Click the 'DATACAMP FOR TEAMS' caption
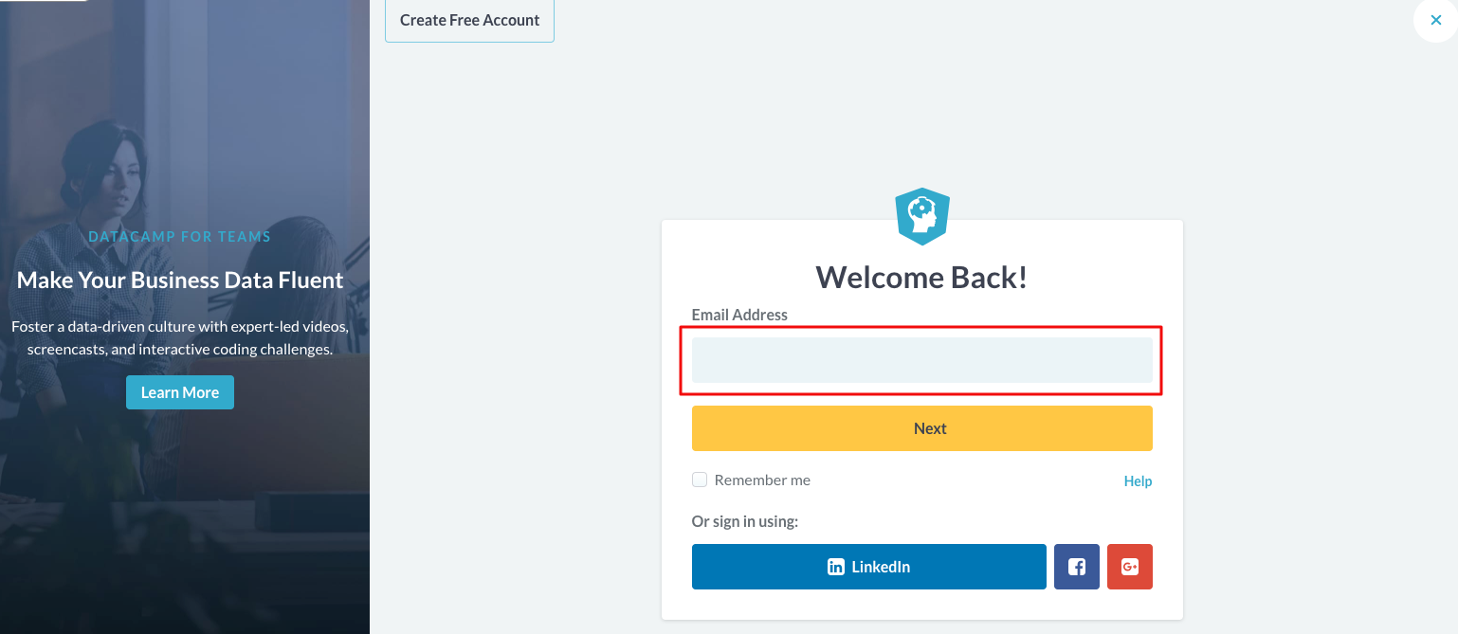Image resolution: width=1458 pixels, height=634 pixels. pos(180,237)
